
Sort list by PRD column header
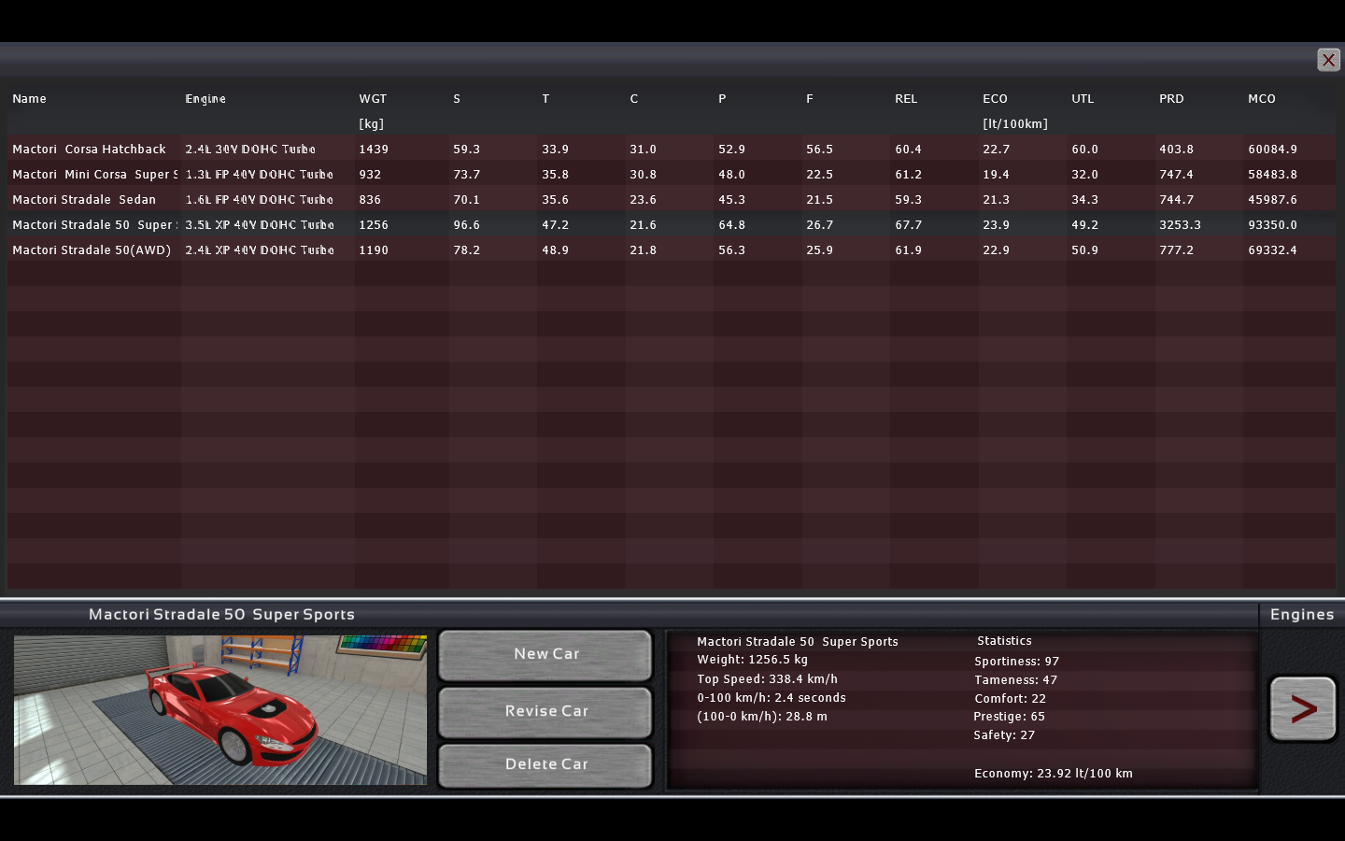tap(1171, 99)
